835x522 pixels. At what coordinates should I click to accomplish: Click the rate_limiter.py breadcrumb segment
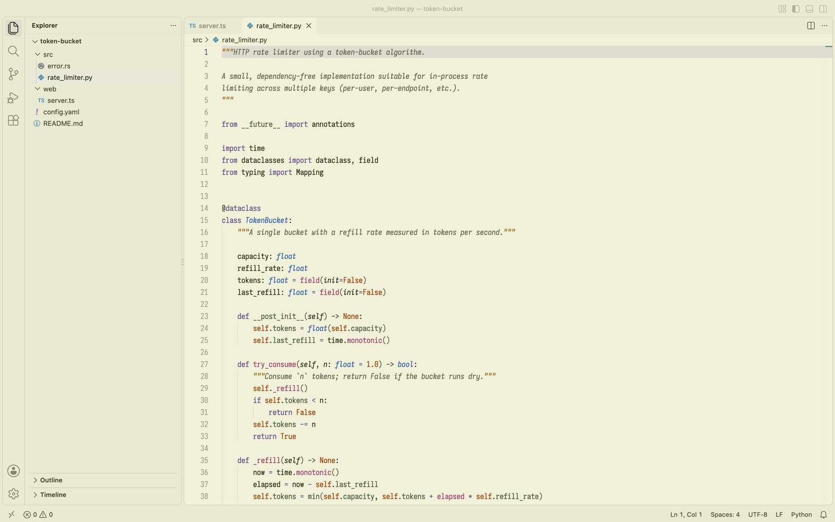[244, 40]
